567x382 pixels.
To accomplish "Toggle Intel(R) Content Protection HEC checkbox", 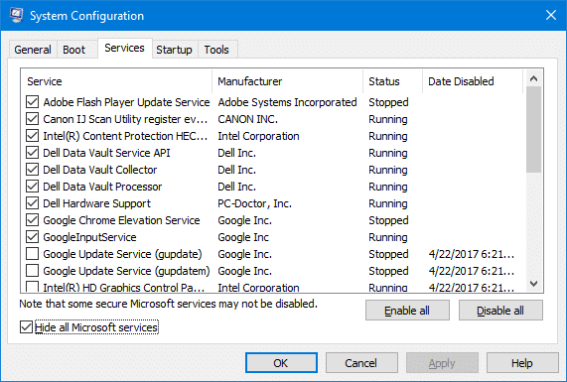I will click(x=32, y=136).
